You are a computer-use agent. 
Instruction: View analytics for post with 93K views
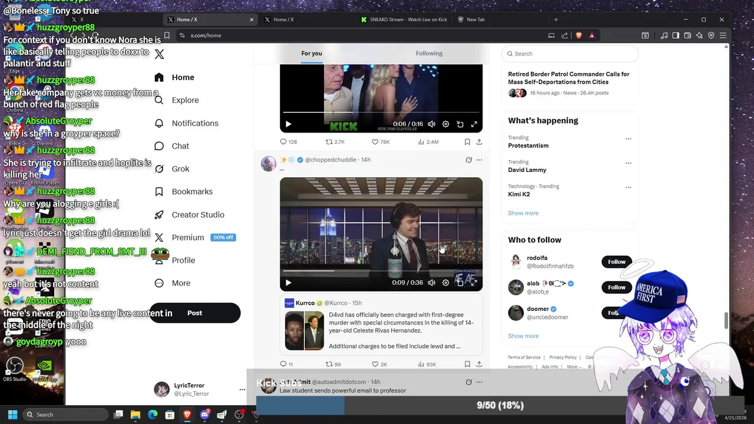coord(427,365)
